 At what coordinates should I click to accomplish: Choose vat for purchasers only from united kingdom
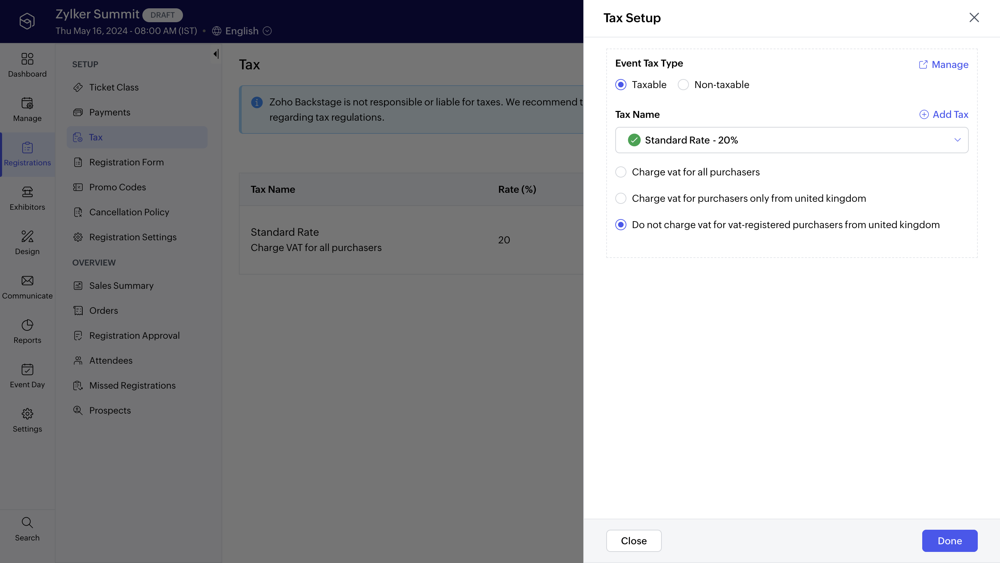[x=621, y=198]
